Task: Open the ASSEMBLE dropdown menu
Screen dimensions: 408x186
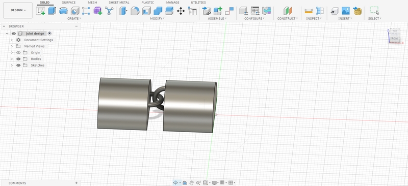Action: click(x=217, y=18)
